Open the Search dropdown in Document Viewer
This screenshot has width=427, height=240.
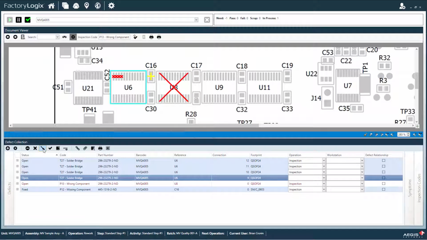[x=57, y=37]
